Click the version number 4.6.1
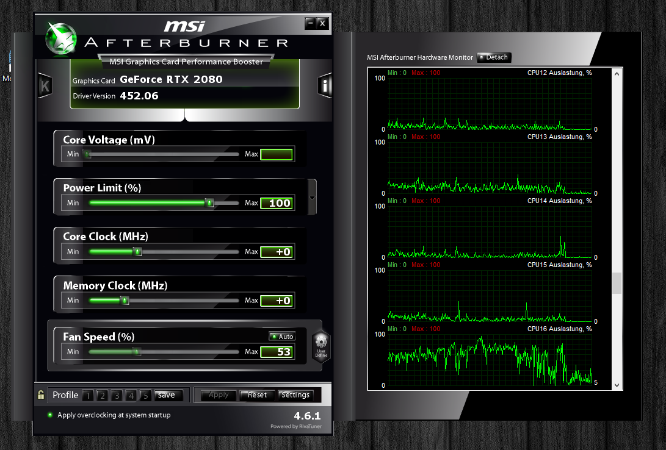The width and height of the screenshot is (666, 450). point(307,416)
